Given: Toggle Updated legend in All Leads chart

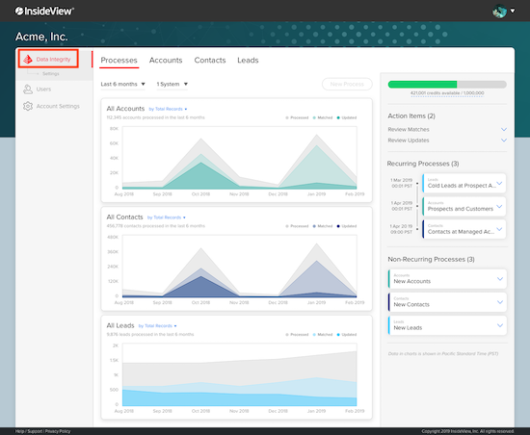Looking at the screenshot, I should pyautogui.click(x=347, y=335).
